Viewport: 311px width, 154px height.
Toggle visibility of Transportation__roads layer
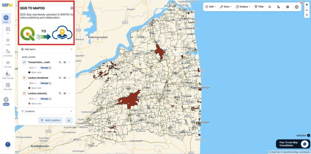click(x=65, y=62)
